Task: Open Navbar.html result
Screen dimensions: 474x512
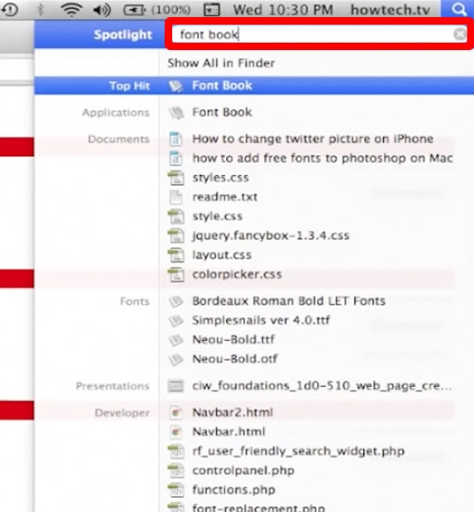Action: [229, 432]
